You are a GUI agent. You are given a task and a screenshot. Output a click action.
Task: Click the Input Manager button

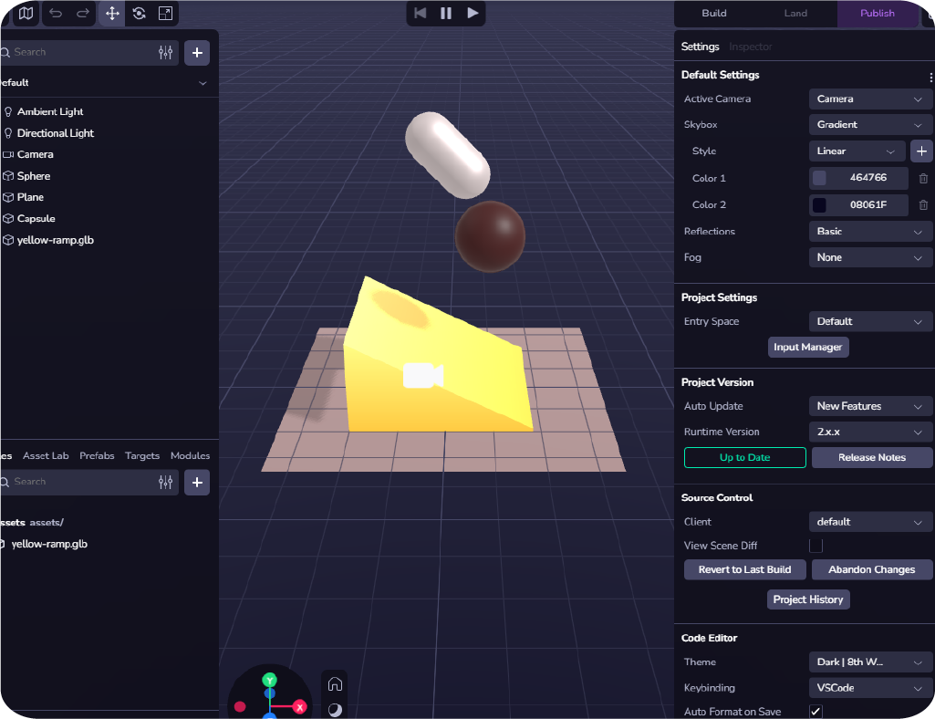tap(807, 348)
